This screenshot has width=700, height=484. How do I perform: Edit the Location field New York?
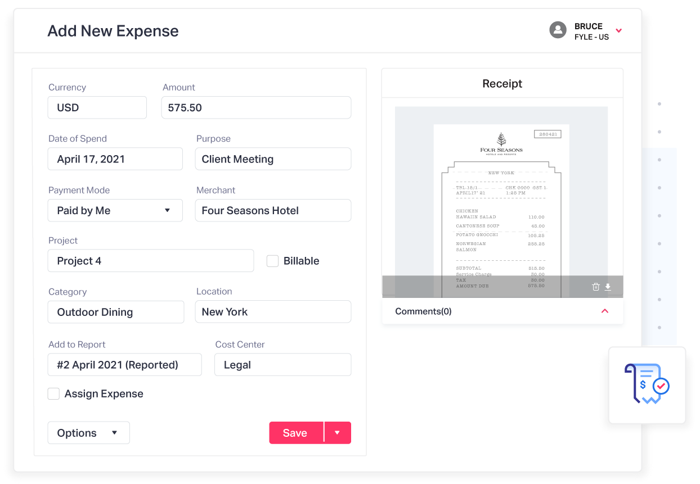pyautogui.click(x=273, y=311)
